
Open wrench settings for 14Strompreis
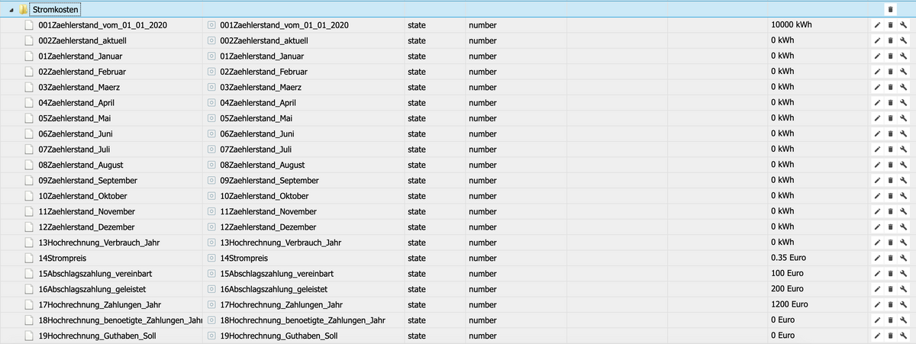pos(903,258)
